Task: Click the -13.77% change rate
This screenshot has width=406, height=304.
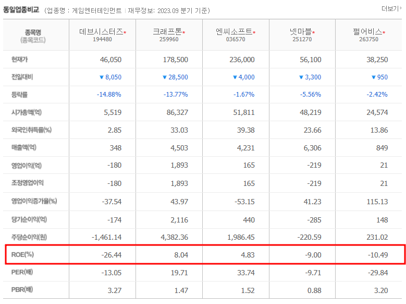Action: pos(176,95)
